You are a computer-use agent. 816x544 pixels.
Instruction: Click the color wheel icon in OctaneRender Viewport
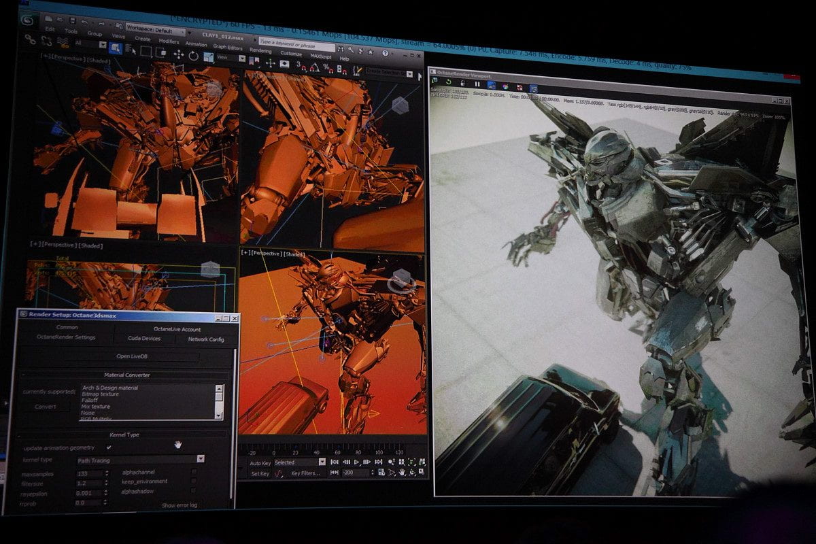506,86
